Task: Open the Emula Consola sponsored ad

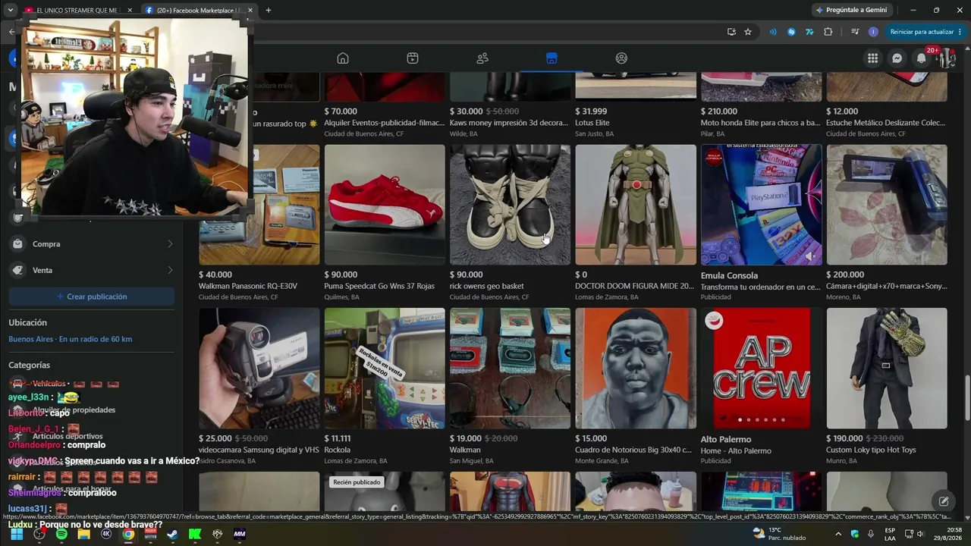Action: pyautogui.click(x=761, y=205)
